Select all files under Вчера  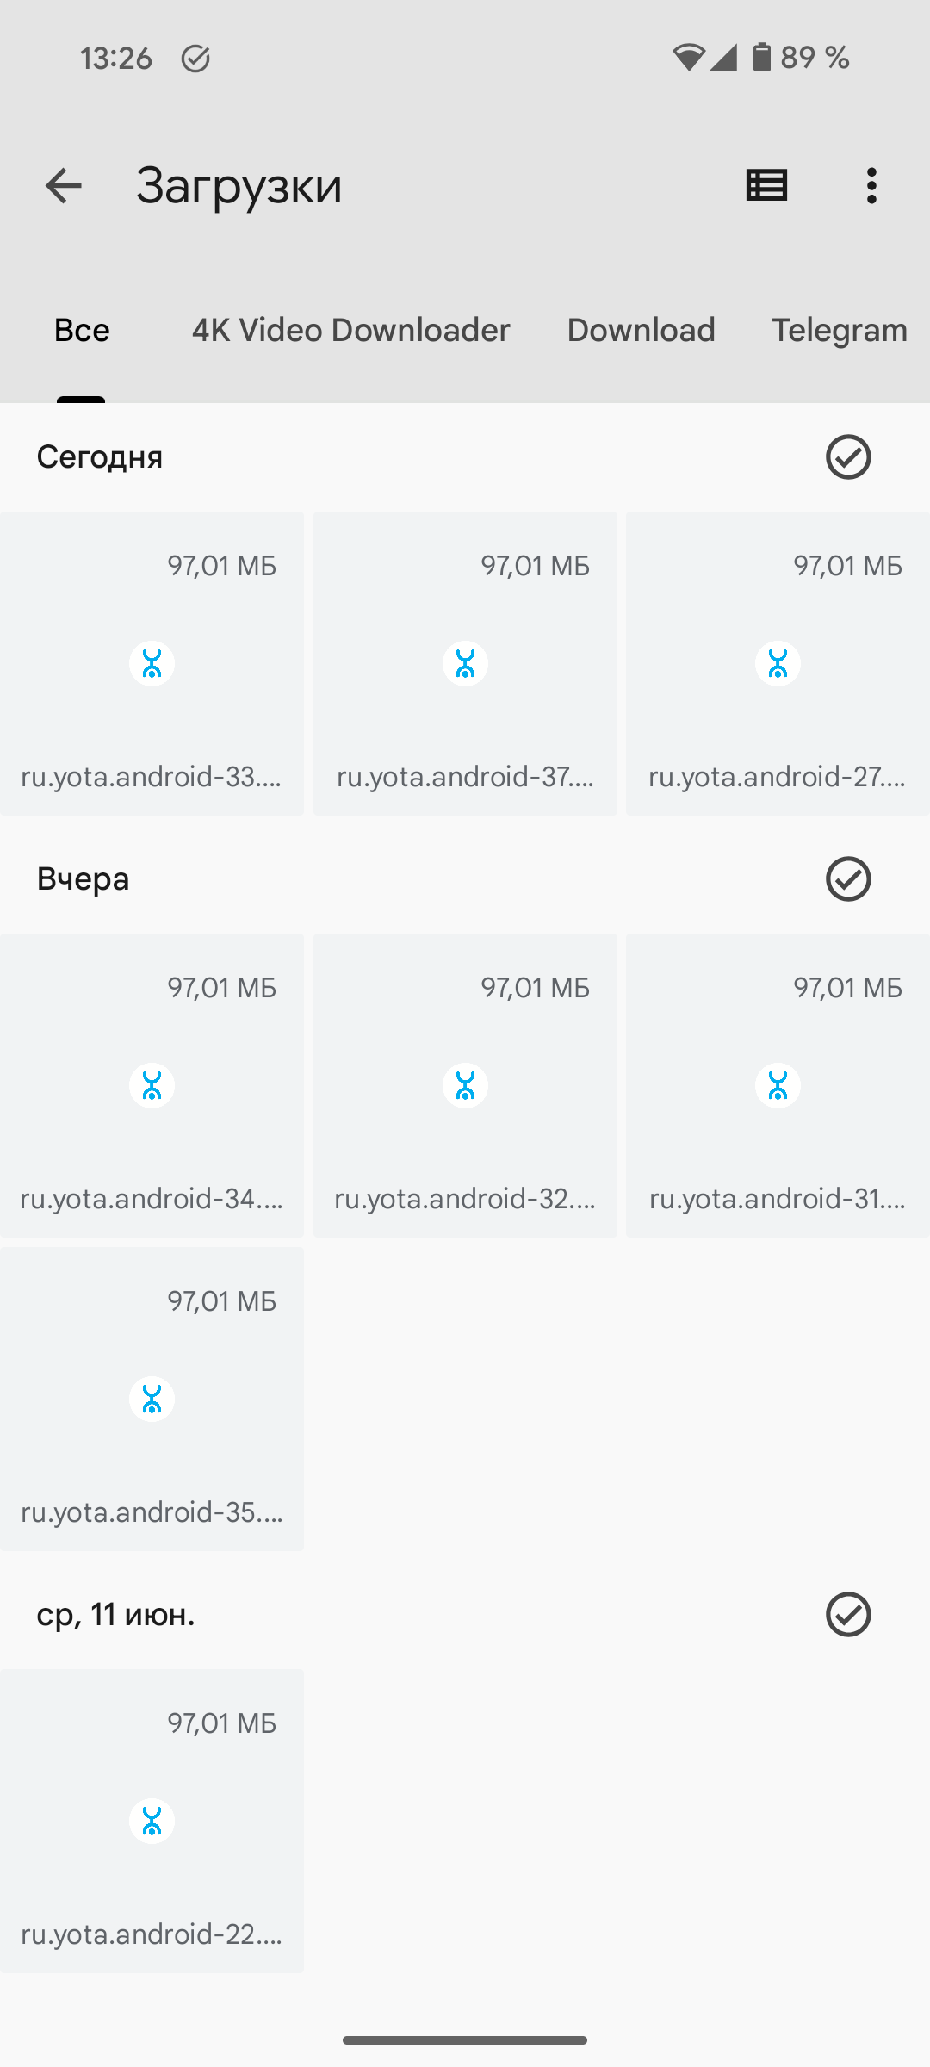pos(848,878)
